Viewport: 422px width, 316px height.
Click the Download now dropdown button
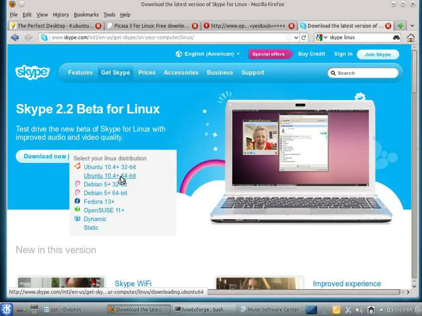[x=43, y=156]
